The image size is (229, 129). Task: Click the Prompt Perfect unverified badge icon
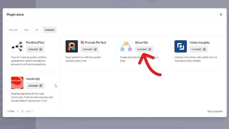[82, 42]
